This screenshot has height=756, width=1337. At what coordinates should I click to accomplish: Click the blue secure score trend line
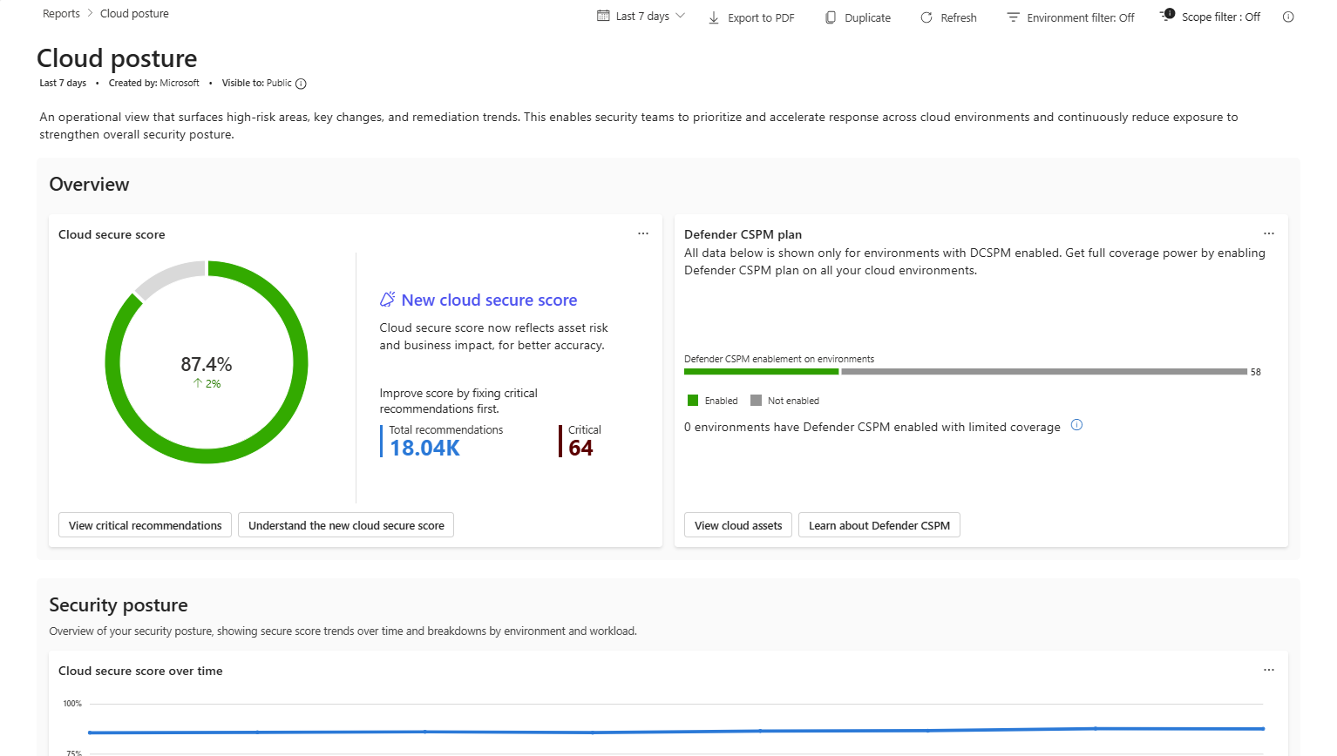[675, 731]
